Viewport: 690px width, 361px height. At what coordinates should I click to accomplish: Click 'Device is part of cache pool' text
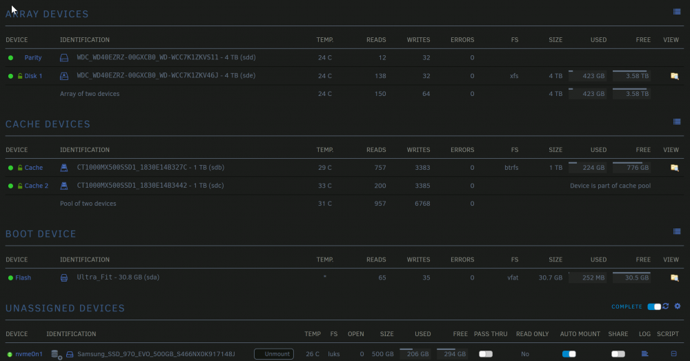[x=611, y=186]
